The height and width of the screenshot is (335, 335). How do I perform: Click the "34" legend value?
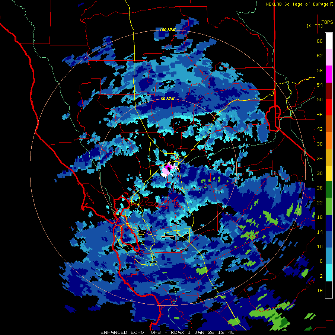(x=320, y=159)
